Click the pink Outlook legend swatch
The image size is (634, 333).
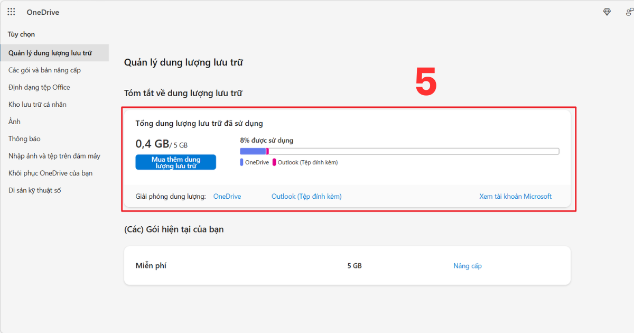[x=274, y=163]
